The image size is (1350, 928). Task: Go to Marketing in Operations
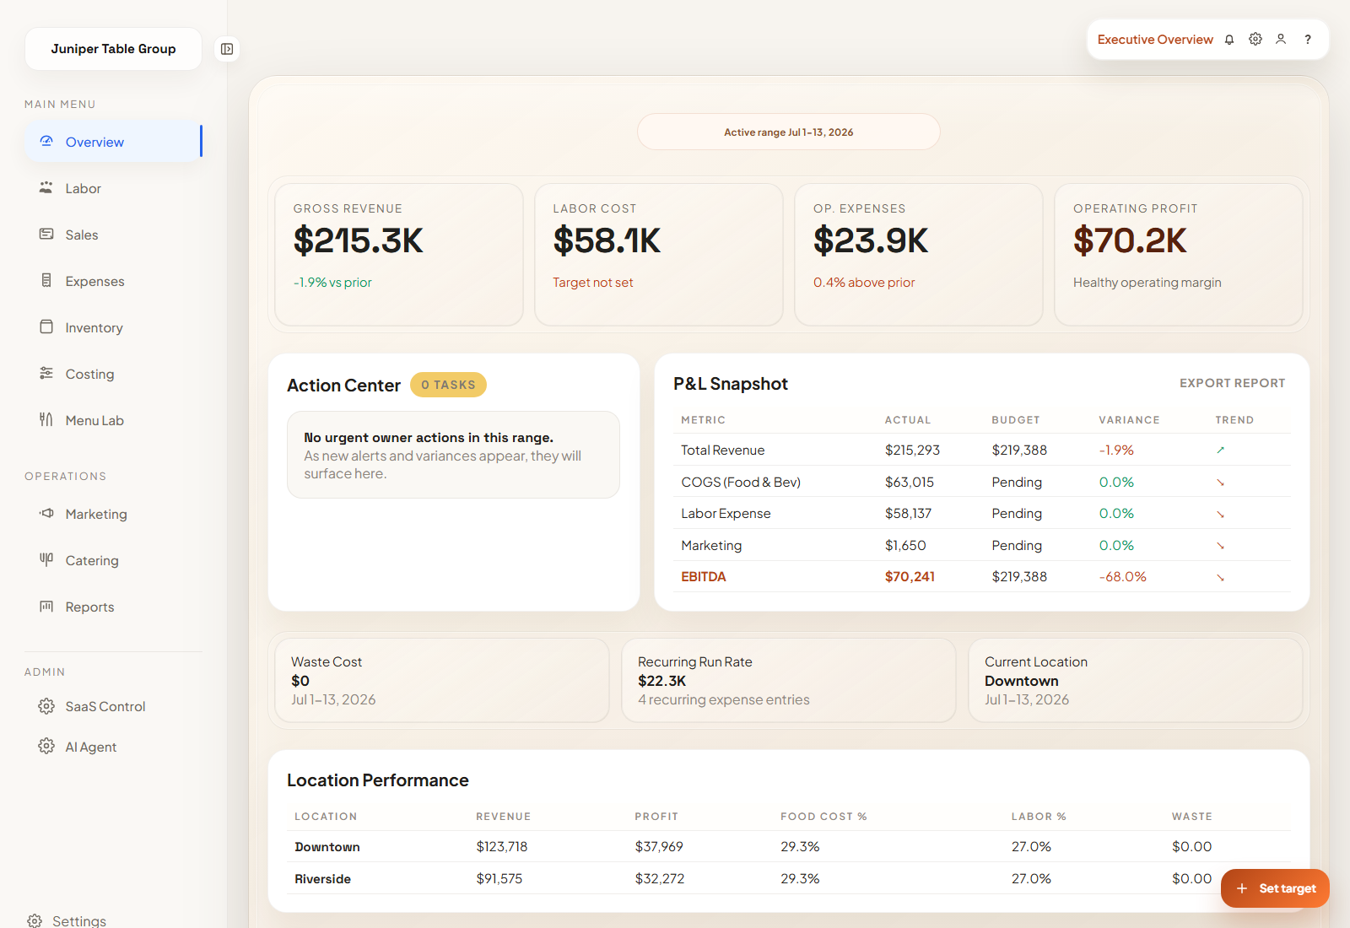click(114, 514)
